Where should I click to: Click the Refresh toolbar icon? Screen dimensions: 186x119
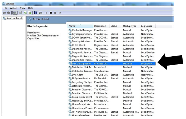25,12
